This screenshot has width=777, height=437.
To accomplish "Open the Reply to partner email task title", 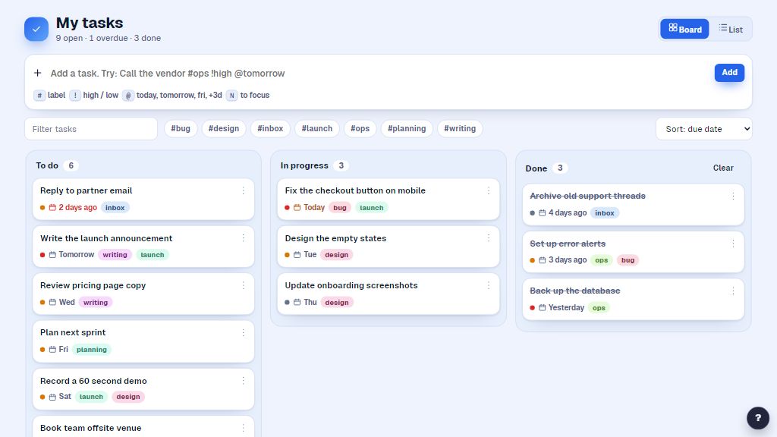I will 87,190.
